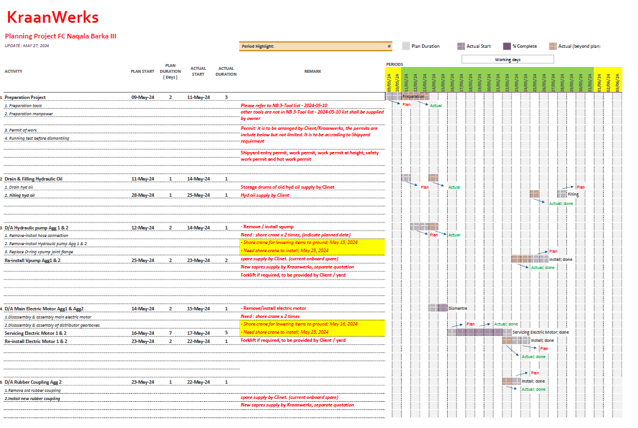Select 'D/A Main Electric Motor Agg1 & Agg2' activity

tap(44, 309)
